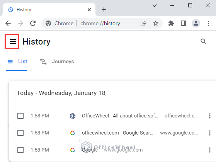Viewport: 216px width, 162px height.
Task: Click the www.google.co... domain text
Action: click(x=179, y=133)
